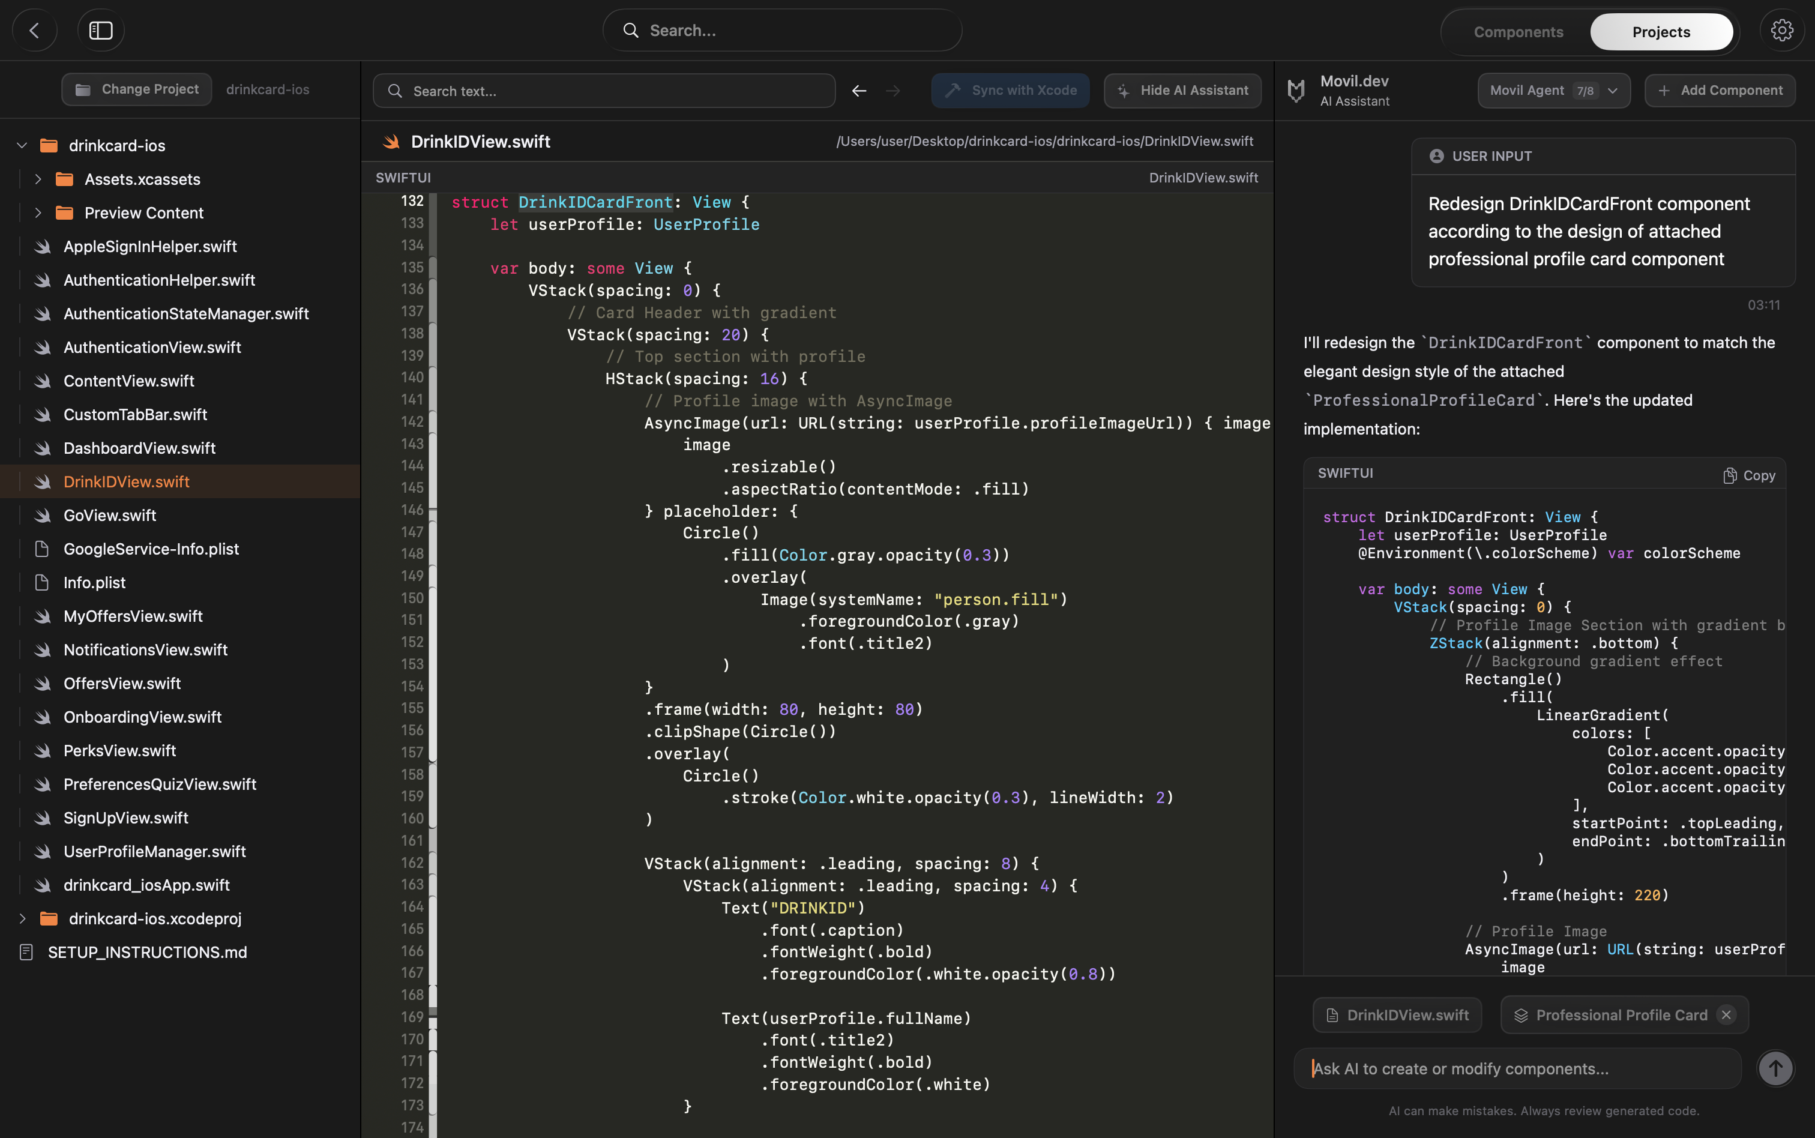Viewport: 1815px width, 1138px height.
Task: Open the settings gear icon
Action: [x=1781, y=30]
